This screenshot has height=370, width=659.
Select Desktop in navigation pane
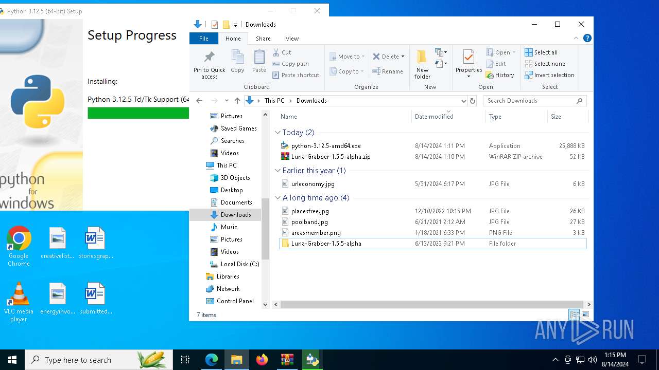coord(232,190)
